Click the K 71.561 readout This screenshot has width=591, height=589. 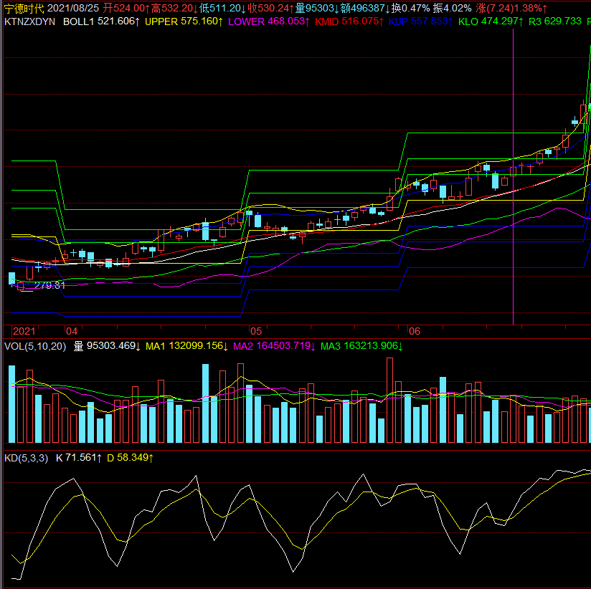79,458
